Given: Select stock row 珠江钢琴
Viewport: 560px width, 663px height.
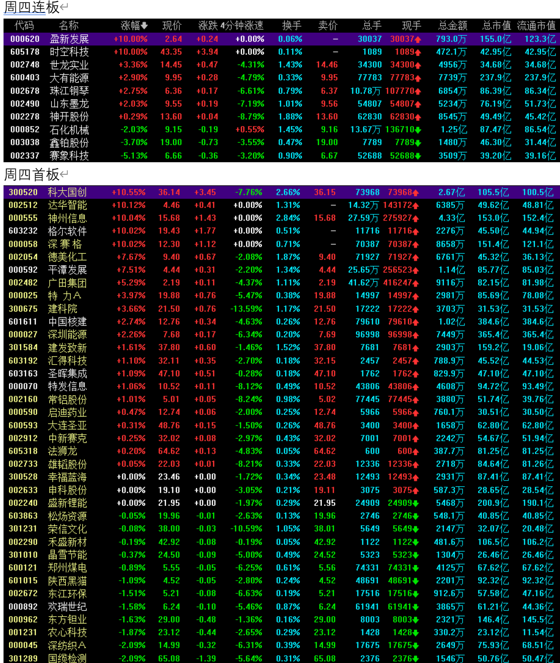Looking at the screenshot, I should [281, 91].
